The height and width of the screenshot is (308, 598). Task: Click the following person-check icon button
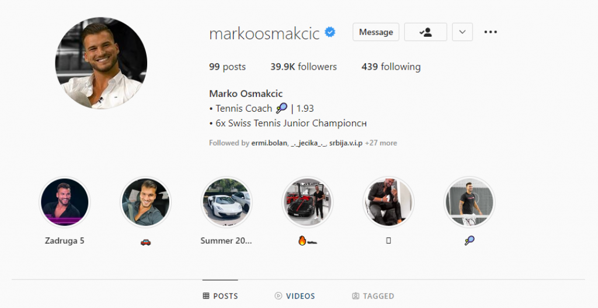tap(425, 32)
